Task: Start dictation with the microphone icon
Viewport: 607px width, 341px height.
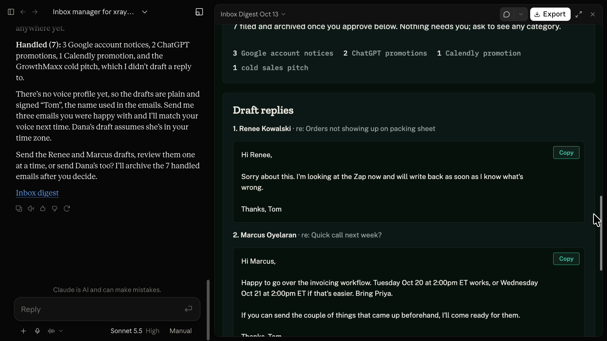Action: tap(37, 331)
